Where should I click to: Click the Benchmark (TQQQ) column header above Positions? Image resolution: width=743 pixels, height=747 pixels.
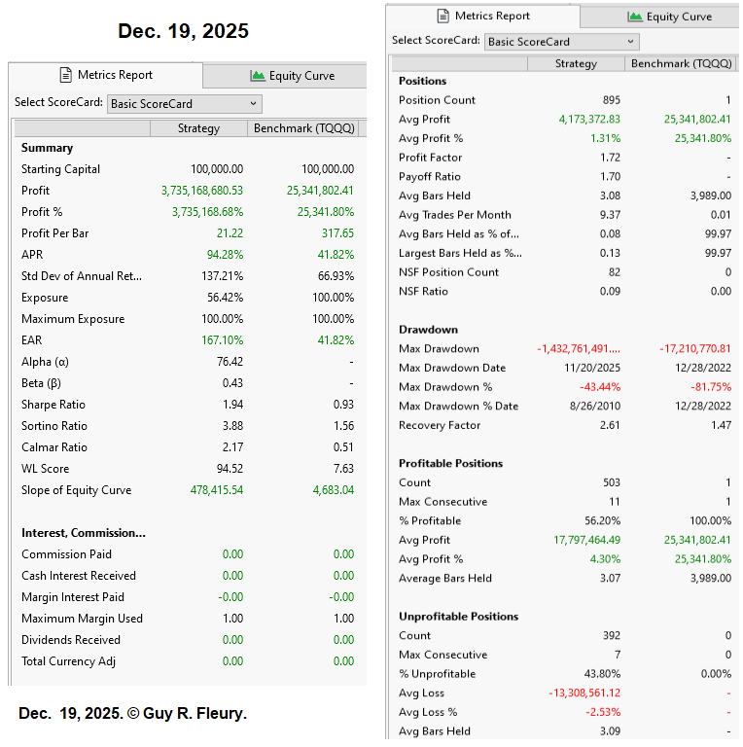pyautogui.click(x=681, y=63)
